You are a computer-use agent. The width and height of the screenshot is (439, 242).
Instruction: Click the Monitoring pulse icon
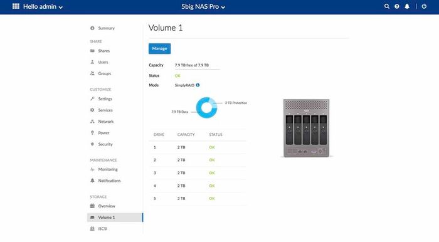[92, 169]
